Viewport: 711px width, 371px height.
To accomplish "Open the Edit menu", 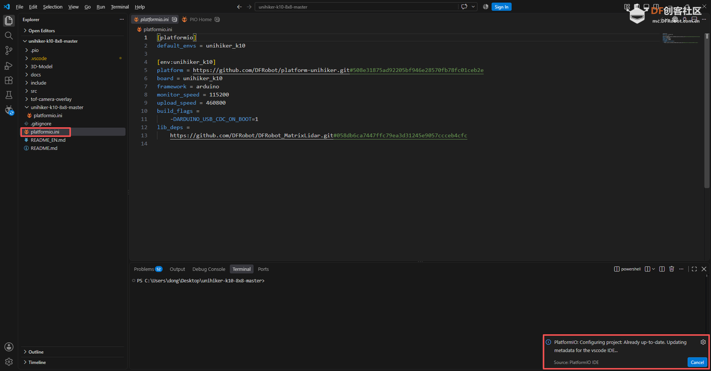I will [33, 7].
